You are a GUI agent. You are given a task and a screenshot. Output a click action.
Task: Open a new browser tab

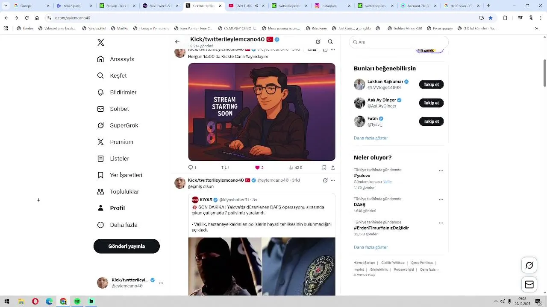[x=489, y=6]
